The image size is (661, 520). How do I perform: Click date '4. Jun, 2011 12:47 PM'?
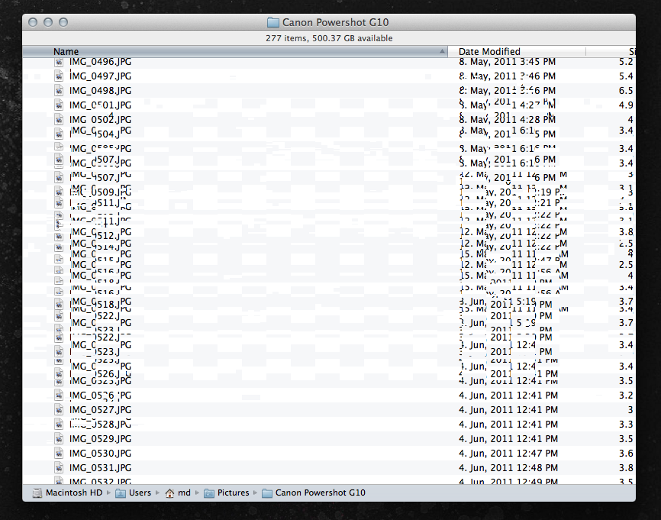[x=508, y=453]
